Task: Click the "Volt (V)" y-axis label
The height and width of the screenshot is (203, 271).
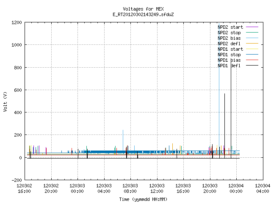Action: [x=5, y=101]
